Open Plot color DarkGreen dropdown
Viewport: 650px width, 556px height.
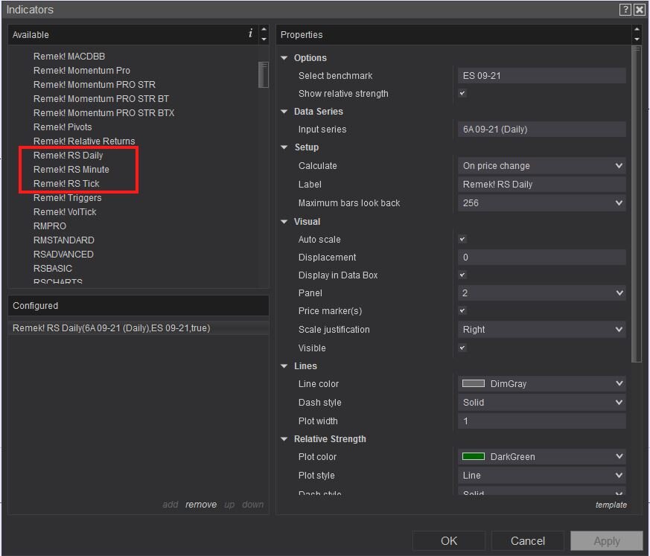[x=542, y=456]
